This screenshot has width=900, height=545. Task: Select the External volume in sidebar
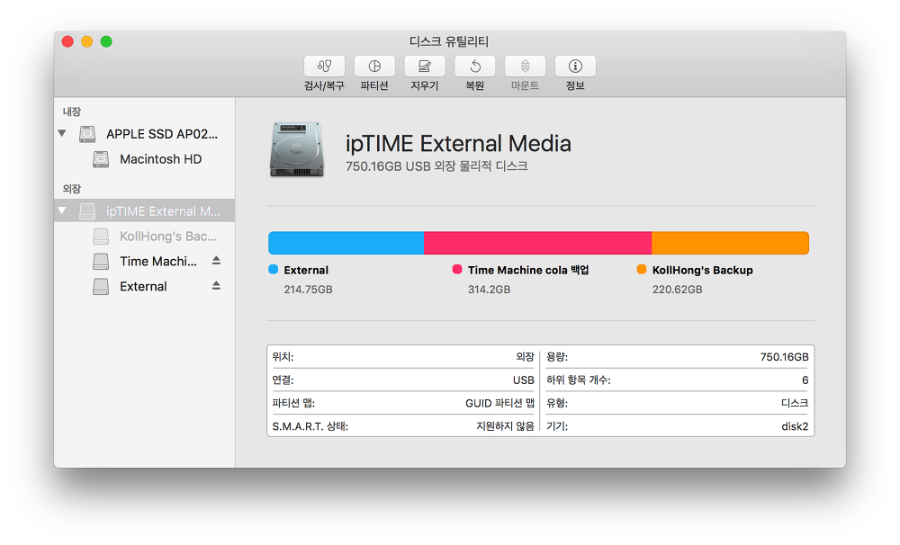pos(143,286)
